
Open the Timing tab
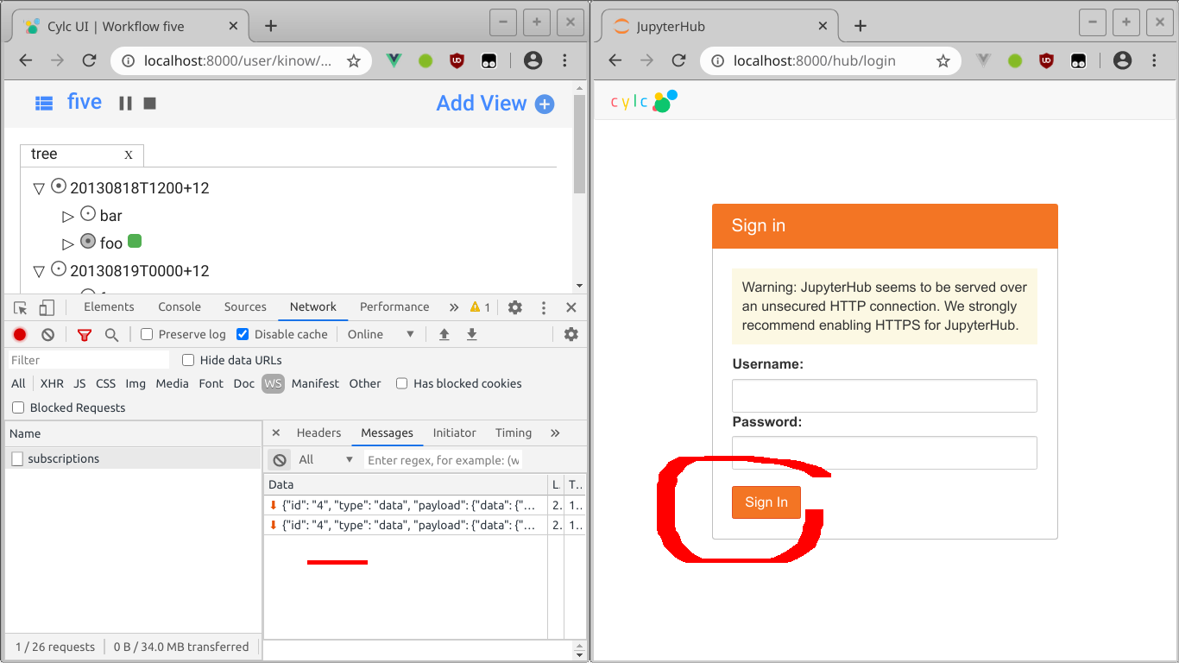(x=514, y=433)
